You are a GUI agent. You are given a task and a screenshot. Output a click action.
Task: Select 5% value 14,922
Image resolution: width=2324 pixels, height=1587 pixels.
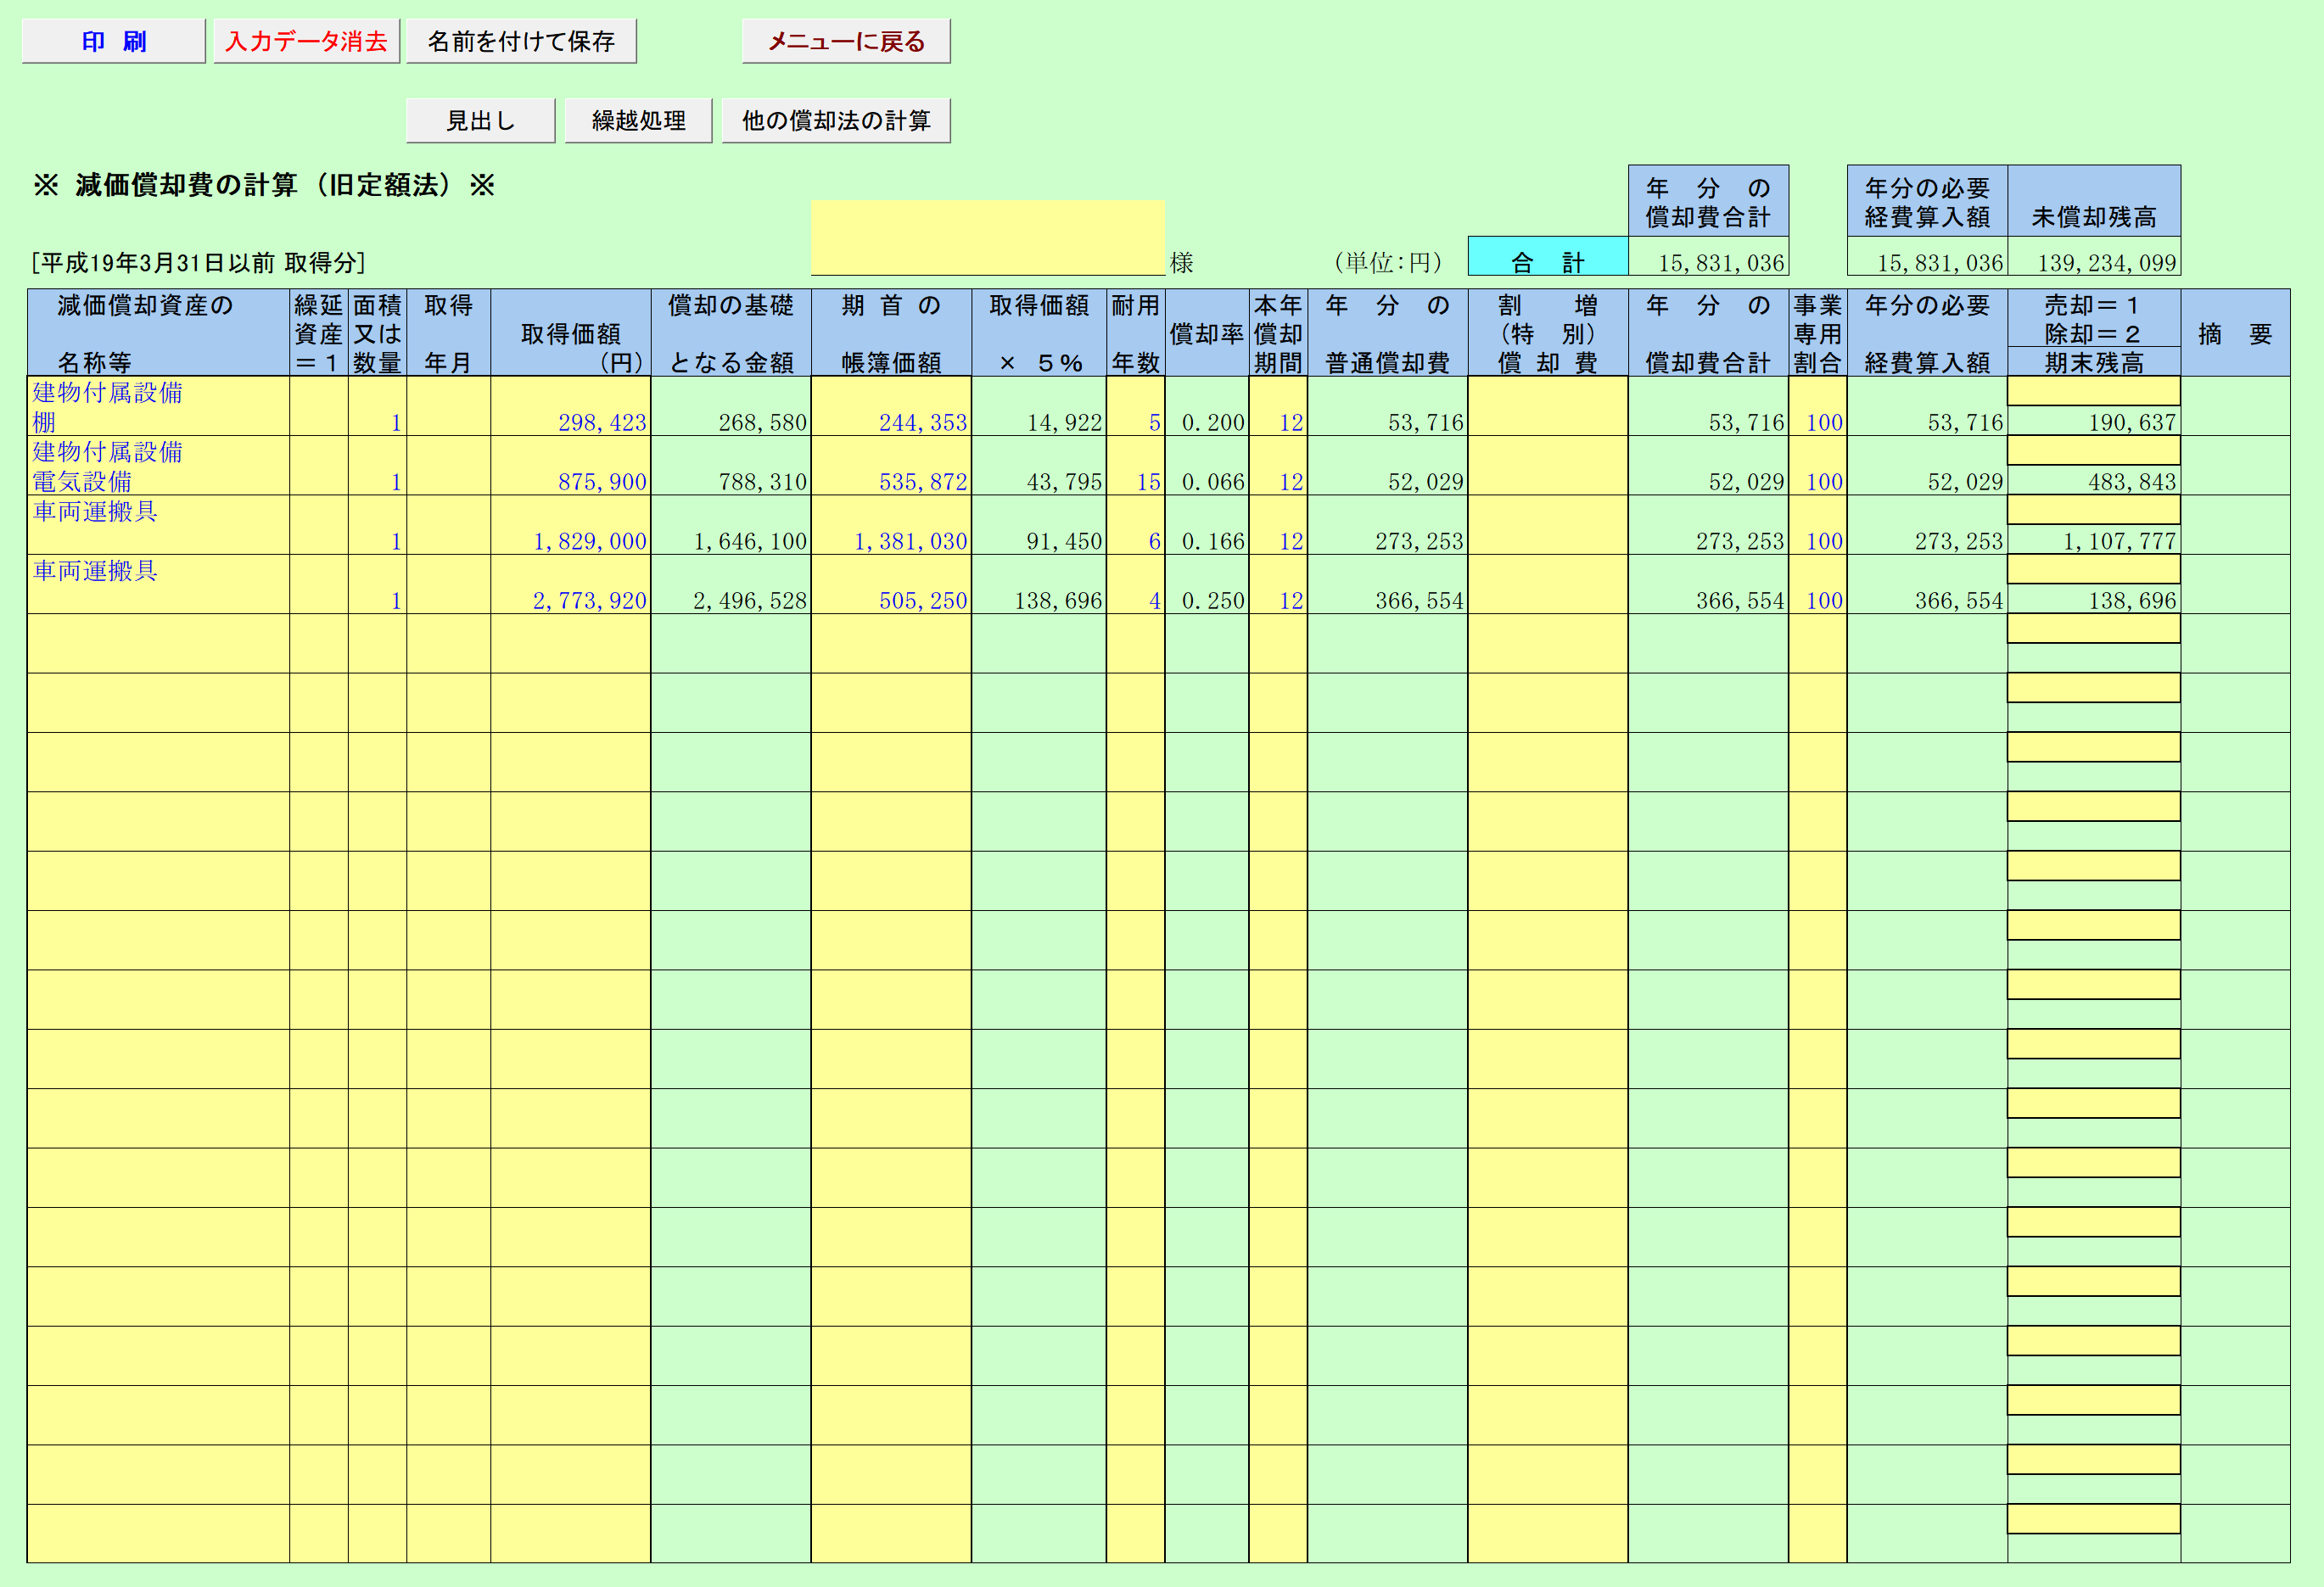[1039, 405]
